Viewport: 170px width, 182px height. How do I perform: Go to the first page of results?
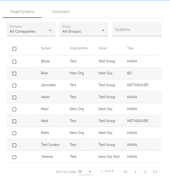click(x=126, y=172)
